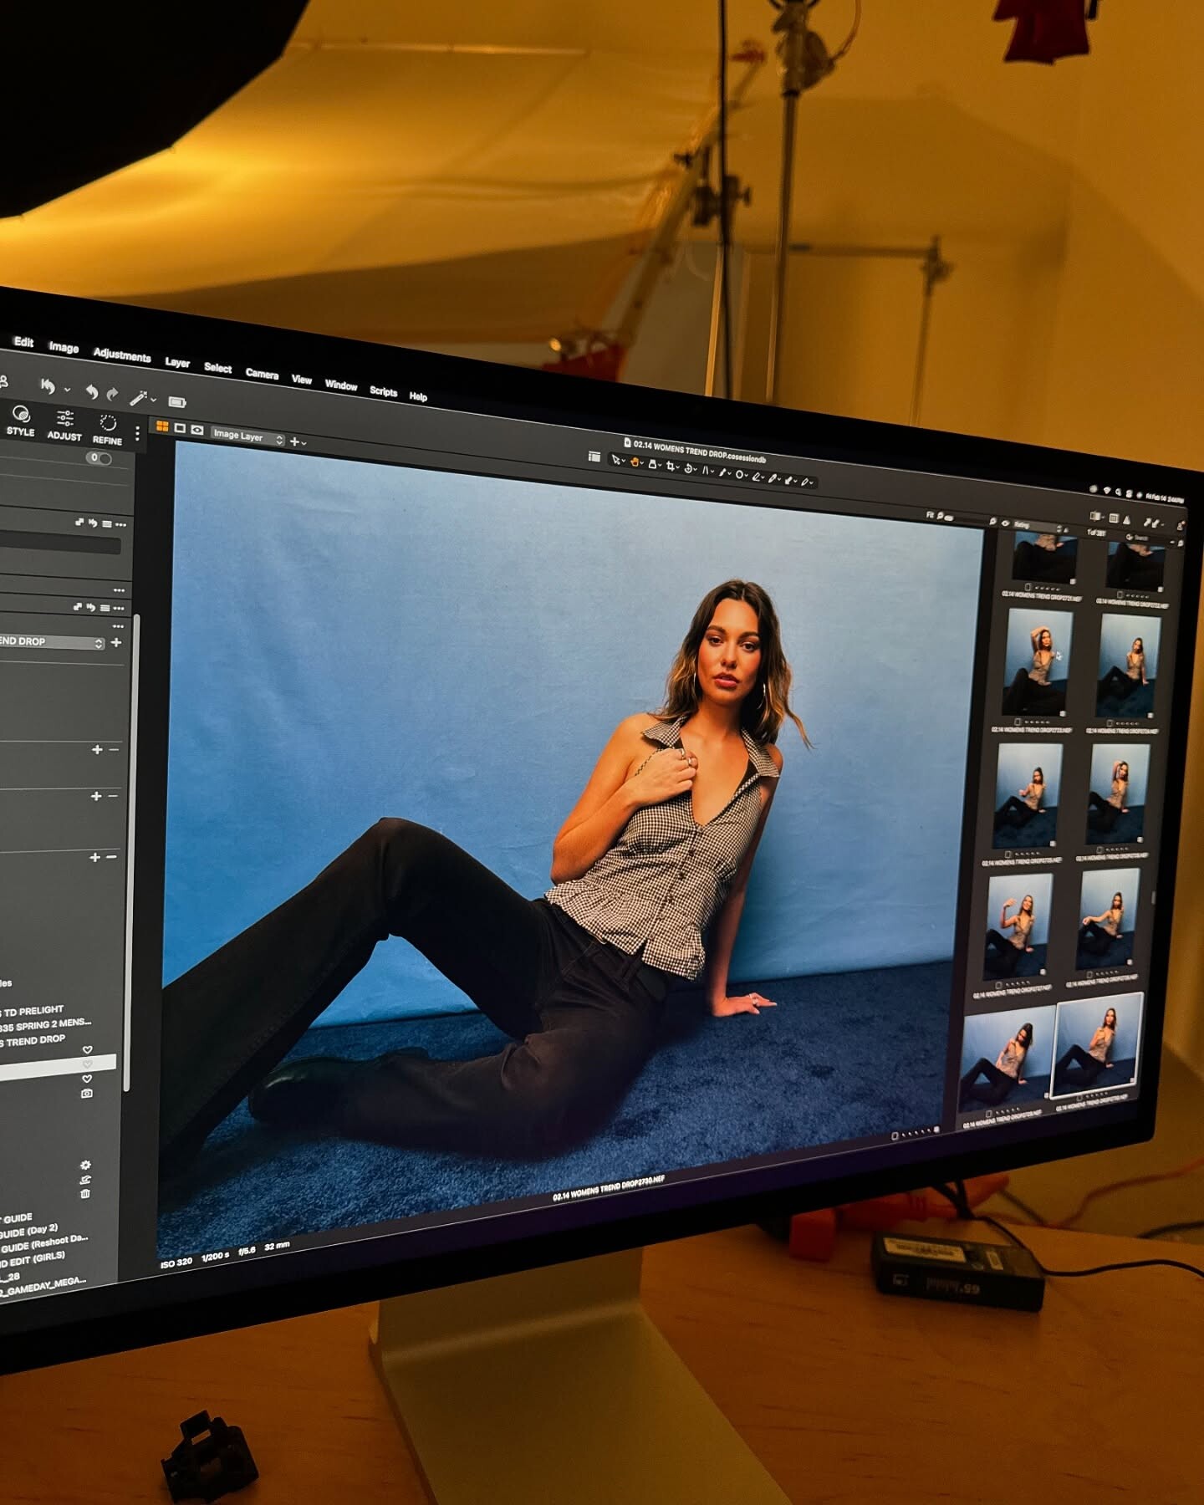This screenshot has height=1505, width=1204.
Task: Click the heart icon below the highlighted row
Action: pos(87,1079)
